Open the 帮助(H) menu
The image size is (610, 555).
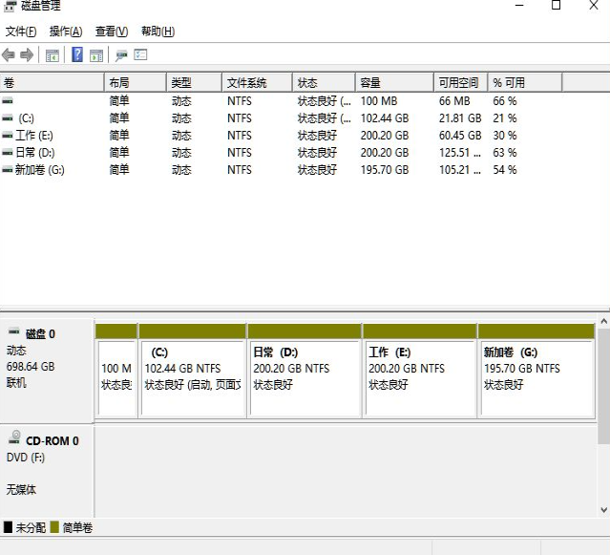click(158, 32)
